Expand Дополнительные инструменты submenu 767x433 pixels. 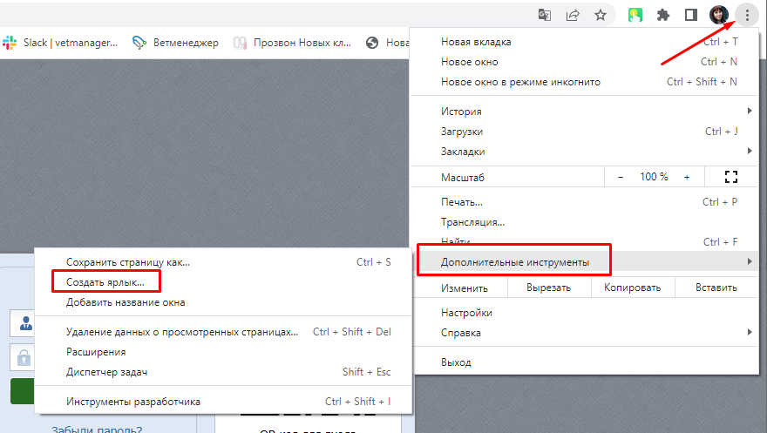tap(585, 262)
